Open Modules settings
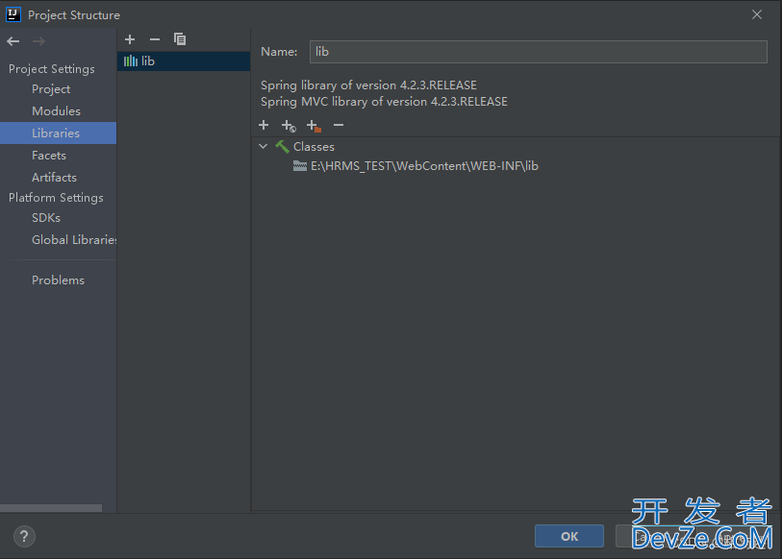Image resolution: width=782 pixels, height=559 pixels. (56, 111)
